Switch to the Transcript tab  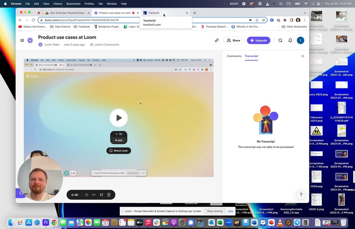[x=251, y=56]
